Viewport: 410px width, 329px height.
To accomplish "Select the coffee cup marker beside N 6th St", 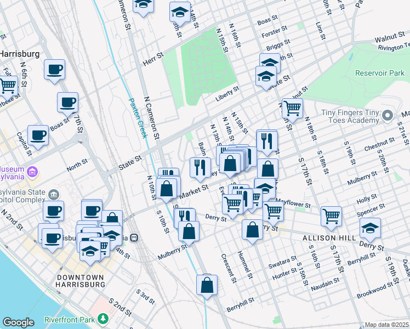I will click(x=54, y=70).
